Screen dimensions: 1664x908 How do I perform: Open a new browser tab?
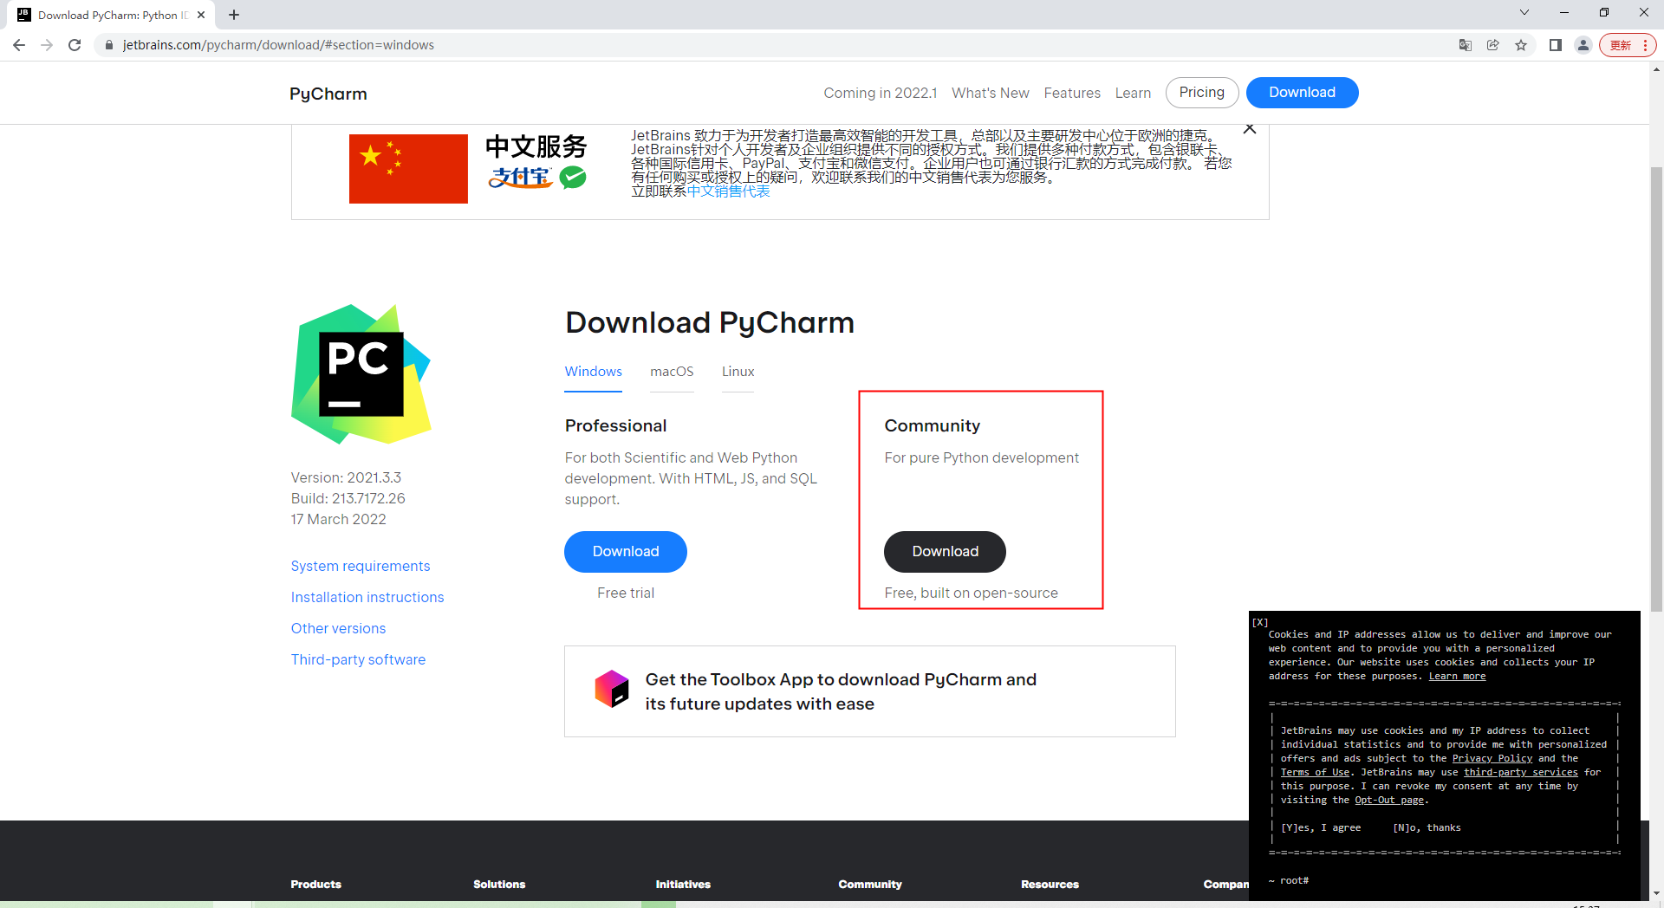click(233, 15)
